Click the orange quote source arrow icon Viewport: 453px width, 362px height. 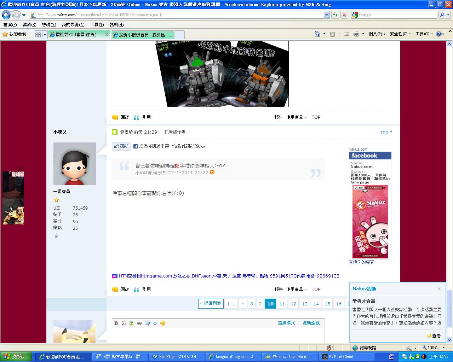(x=212, y=172)
